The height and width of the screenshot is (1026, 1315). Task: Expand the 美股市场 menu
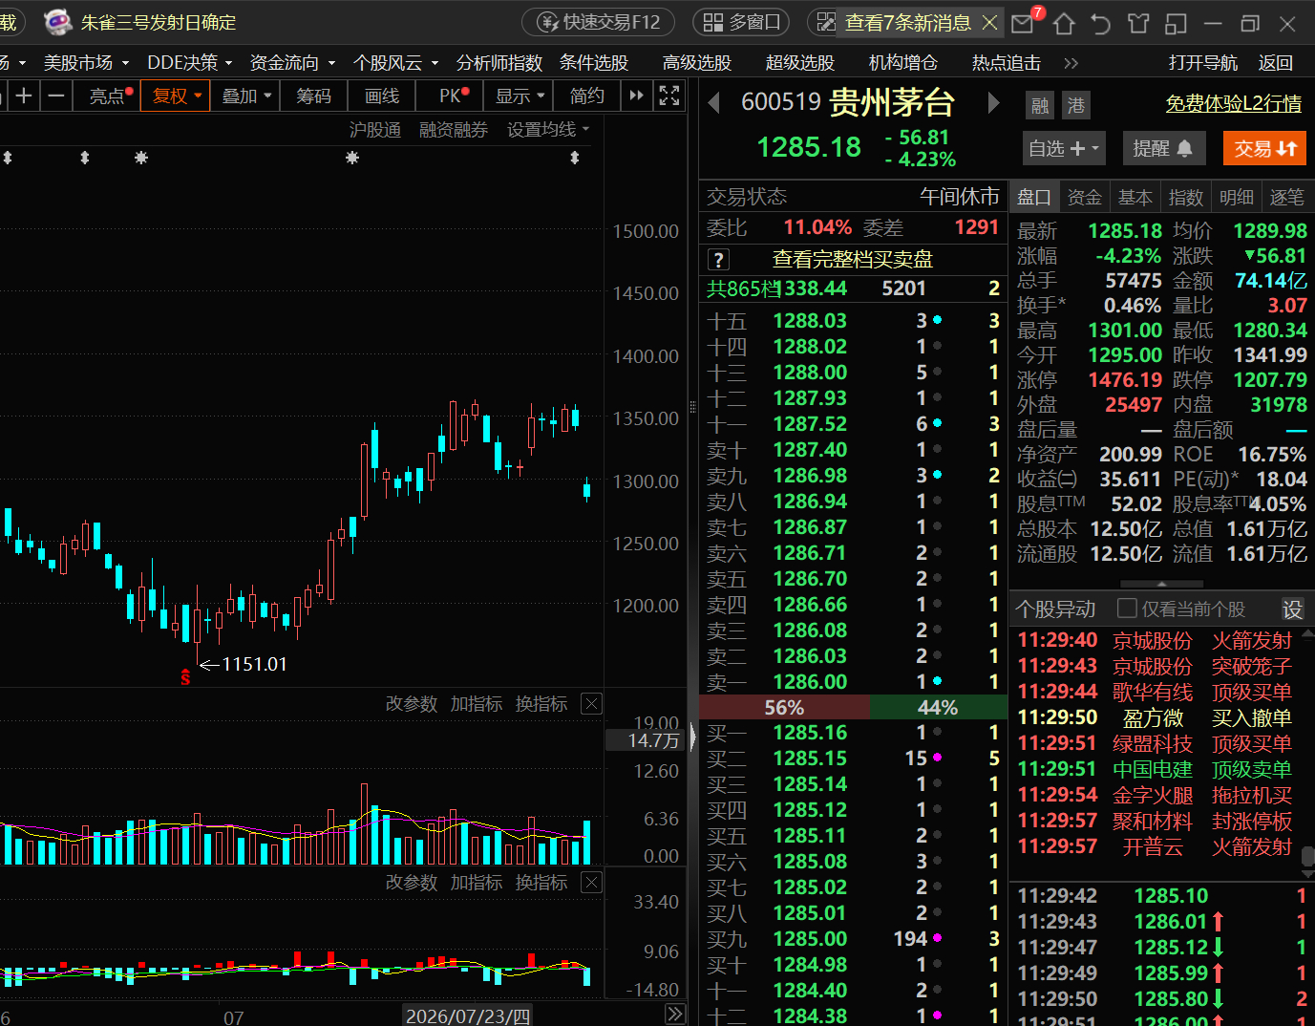86,63
